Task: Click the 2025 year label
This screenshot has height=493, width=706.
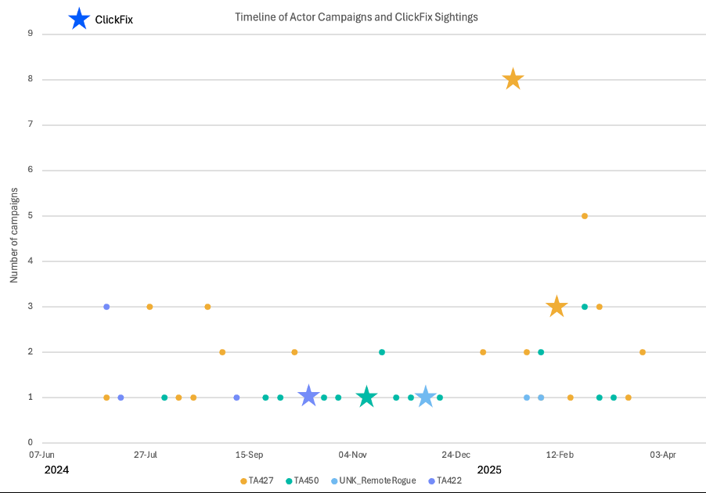Action: (x=489, y=470)
